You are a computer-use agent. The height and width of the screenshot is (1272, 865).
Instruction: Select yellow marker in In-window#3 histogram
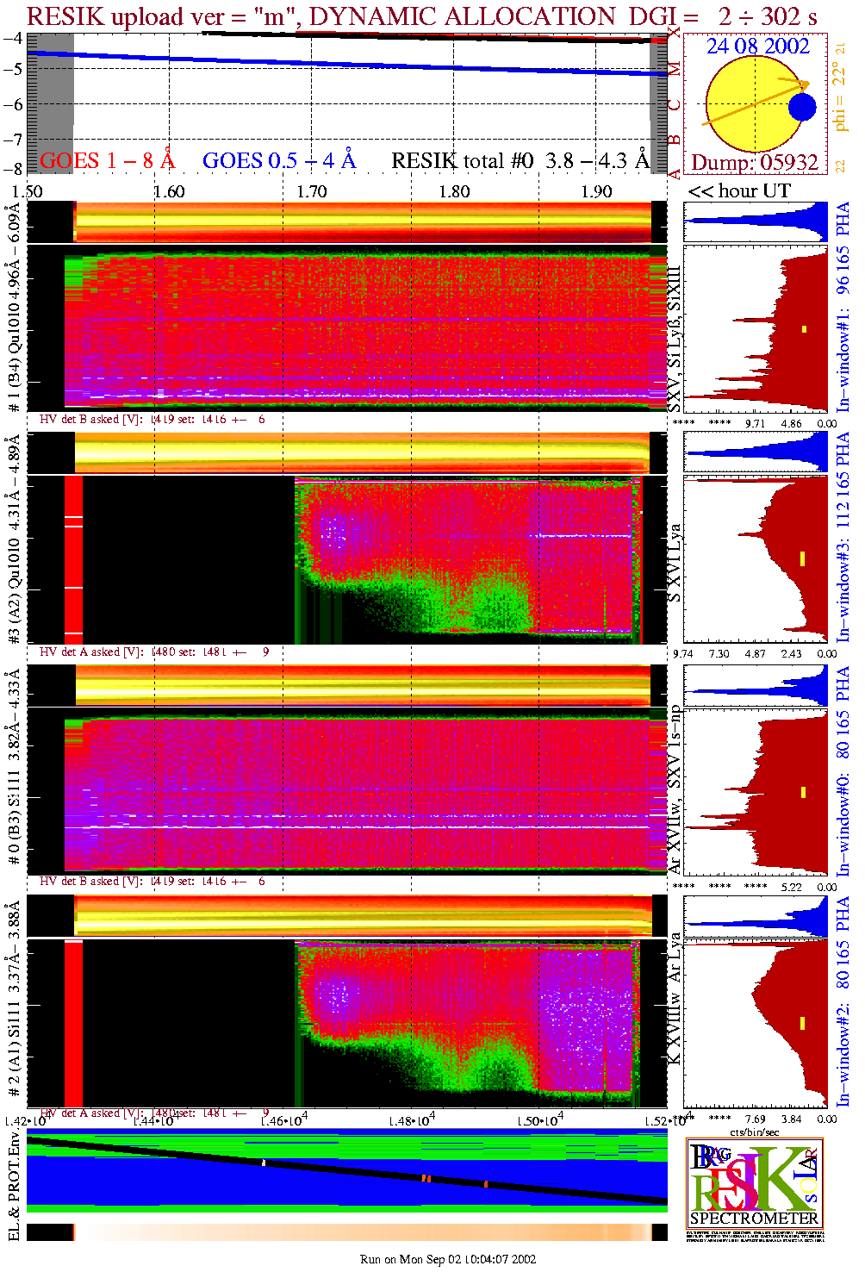pos(802,558)
